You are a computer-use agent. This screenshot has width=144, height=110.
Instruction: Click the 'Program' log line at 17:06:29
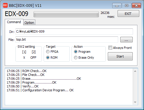coord(31,82)
